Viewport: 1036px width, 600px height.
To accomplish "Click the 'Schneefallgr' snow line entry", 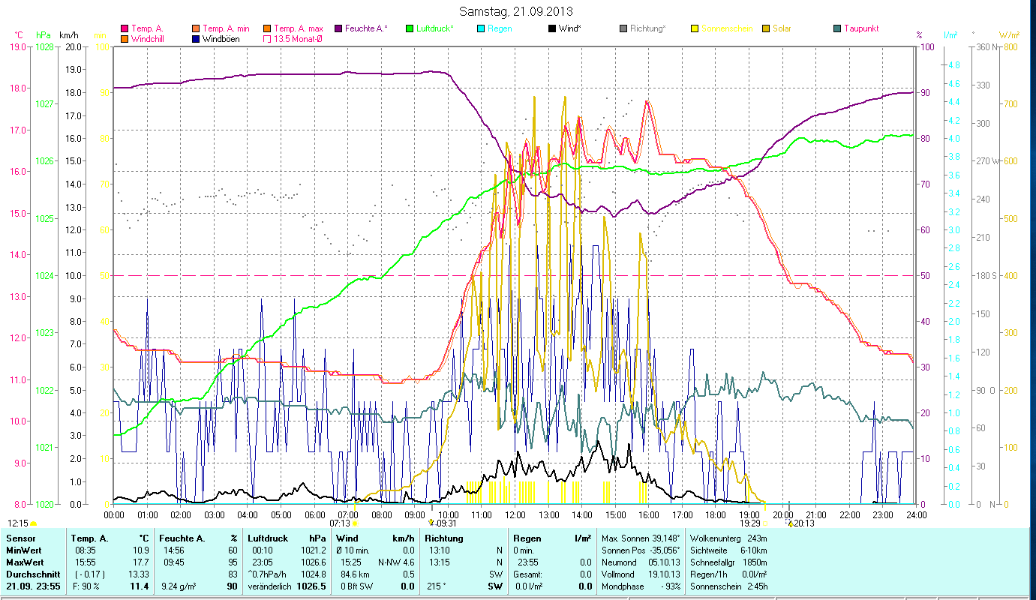I will pyautogui.click(x=728, y=562).
